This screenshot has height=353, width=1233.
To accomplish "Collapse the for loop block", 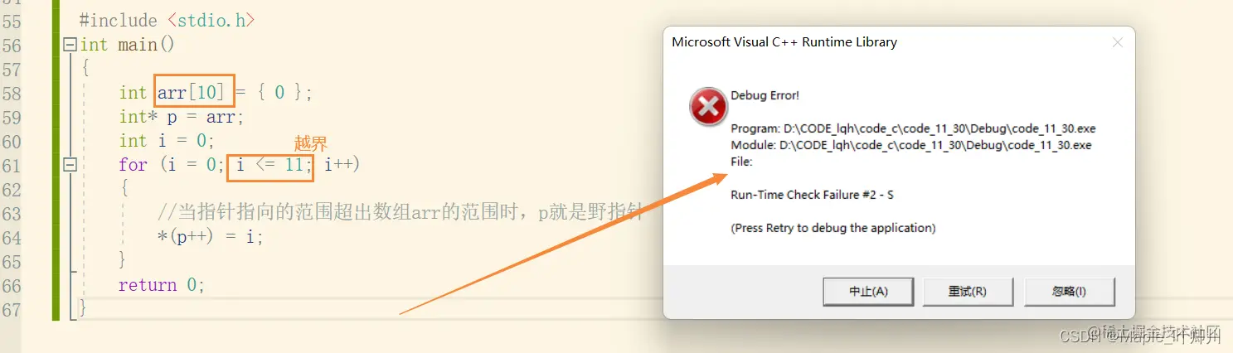I will pyautogui.click(x=70, y=165).
